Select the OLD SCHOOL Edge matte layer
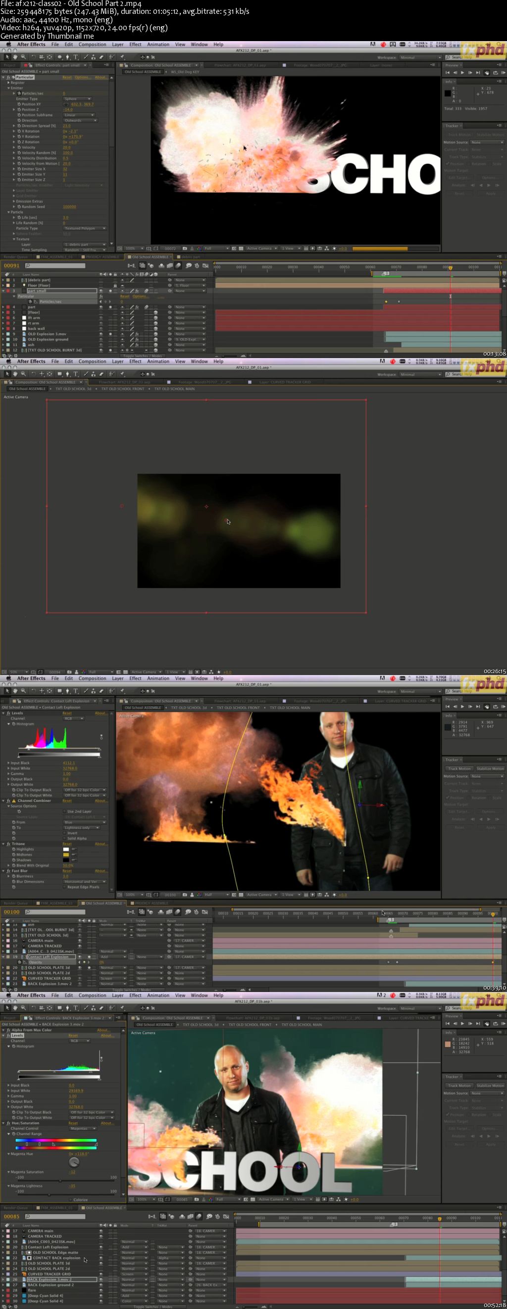 click(55, 1253)
